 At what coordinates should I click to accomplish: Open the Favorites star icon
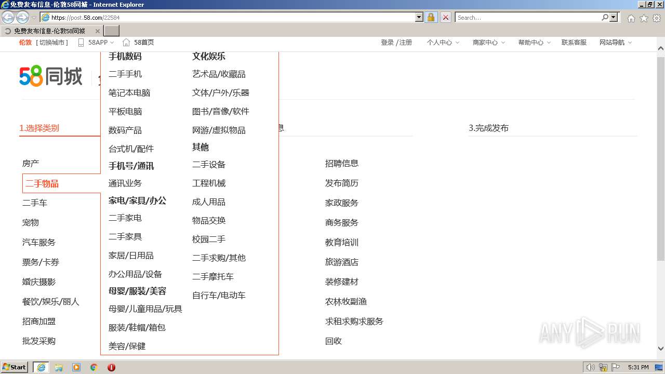(644, 18)
